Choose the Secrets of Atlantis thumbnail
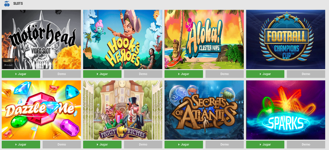 click(x=204, y=110)
